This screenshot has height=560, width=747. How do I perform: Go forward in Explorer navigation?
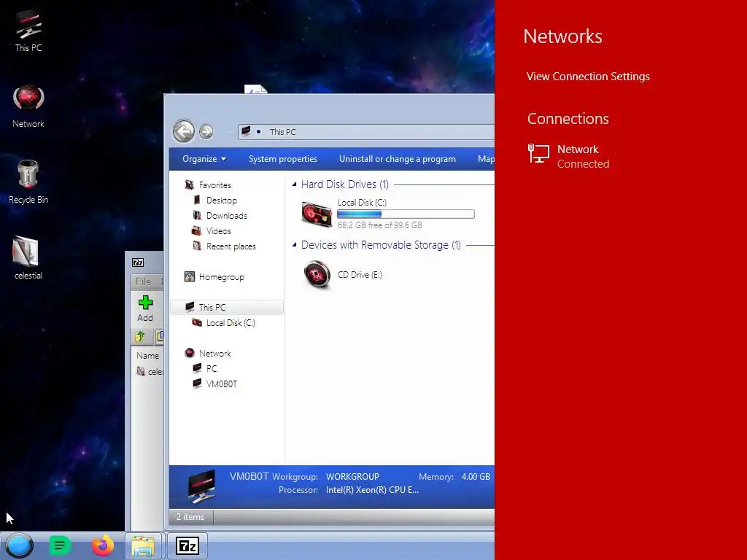coord(206,131)
